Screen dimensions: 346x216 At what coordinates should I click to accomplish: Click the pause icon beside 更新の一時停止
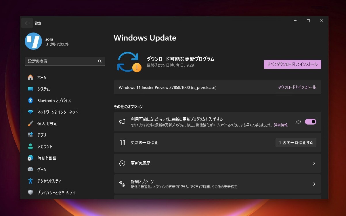coord(122,143)
